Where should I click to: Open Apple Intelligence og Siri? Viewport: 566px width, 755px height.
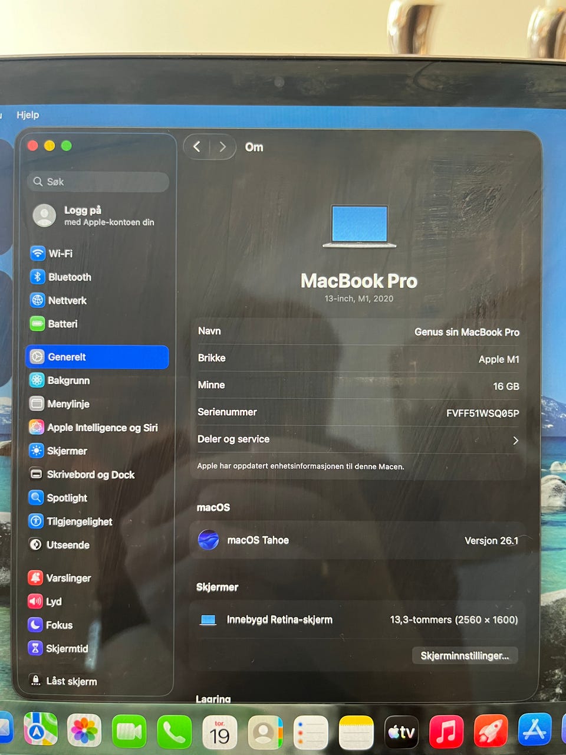[x=94, y=427]
